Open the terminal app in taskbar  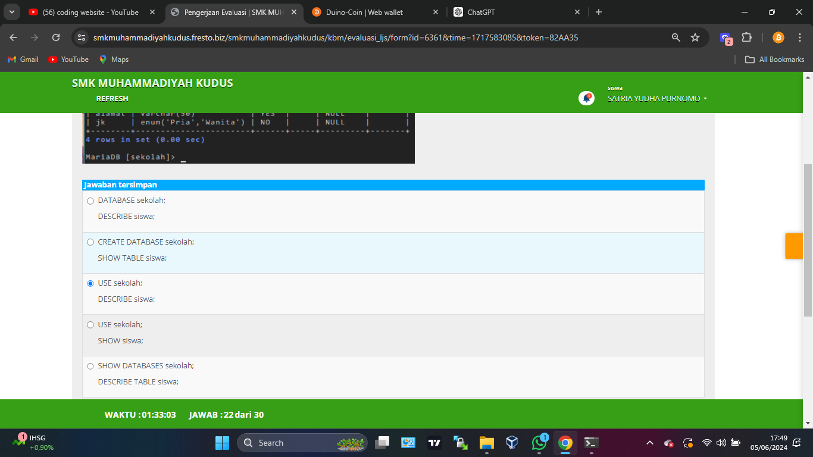point(591,443)
